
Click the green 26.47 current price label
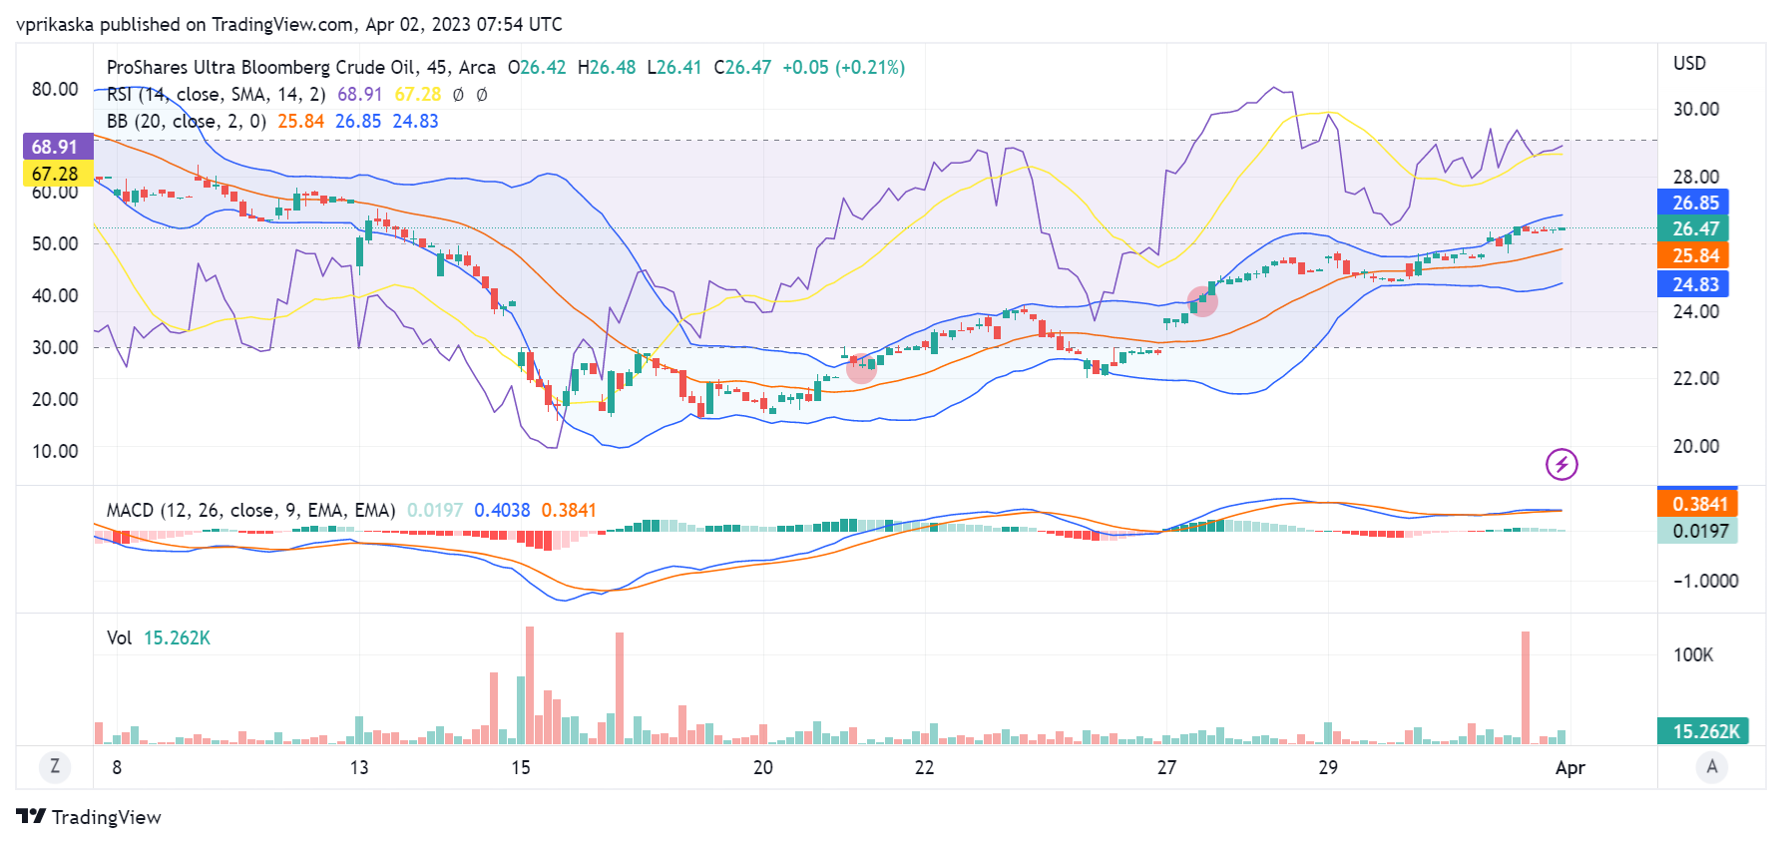coord(1693,228)
